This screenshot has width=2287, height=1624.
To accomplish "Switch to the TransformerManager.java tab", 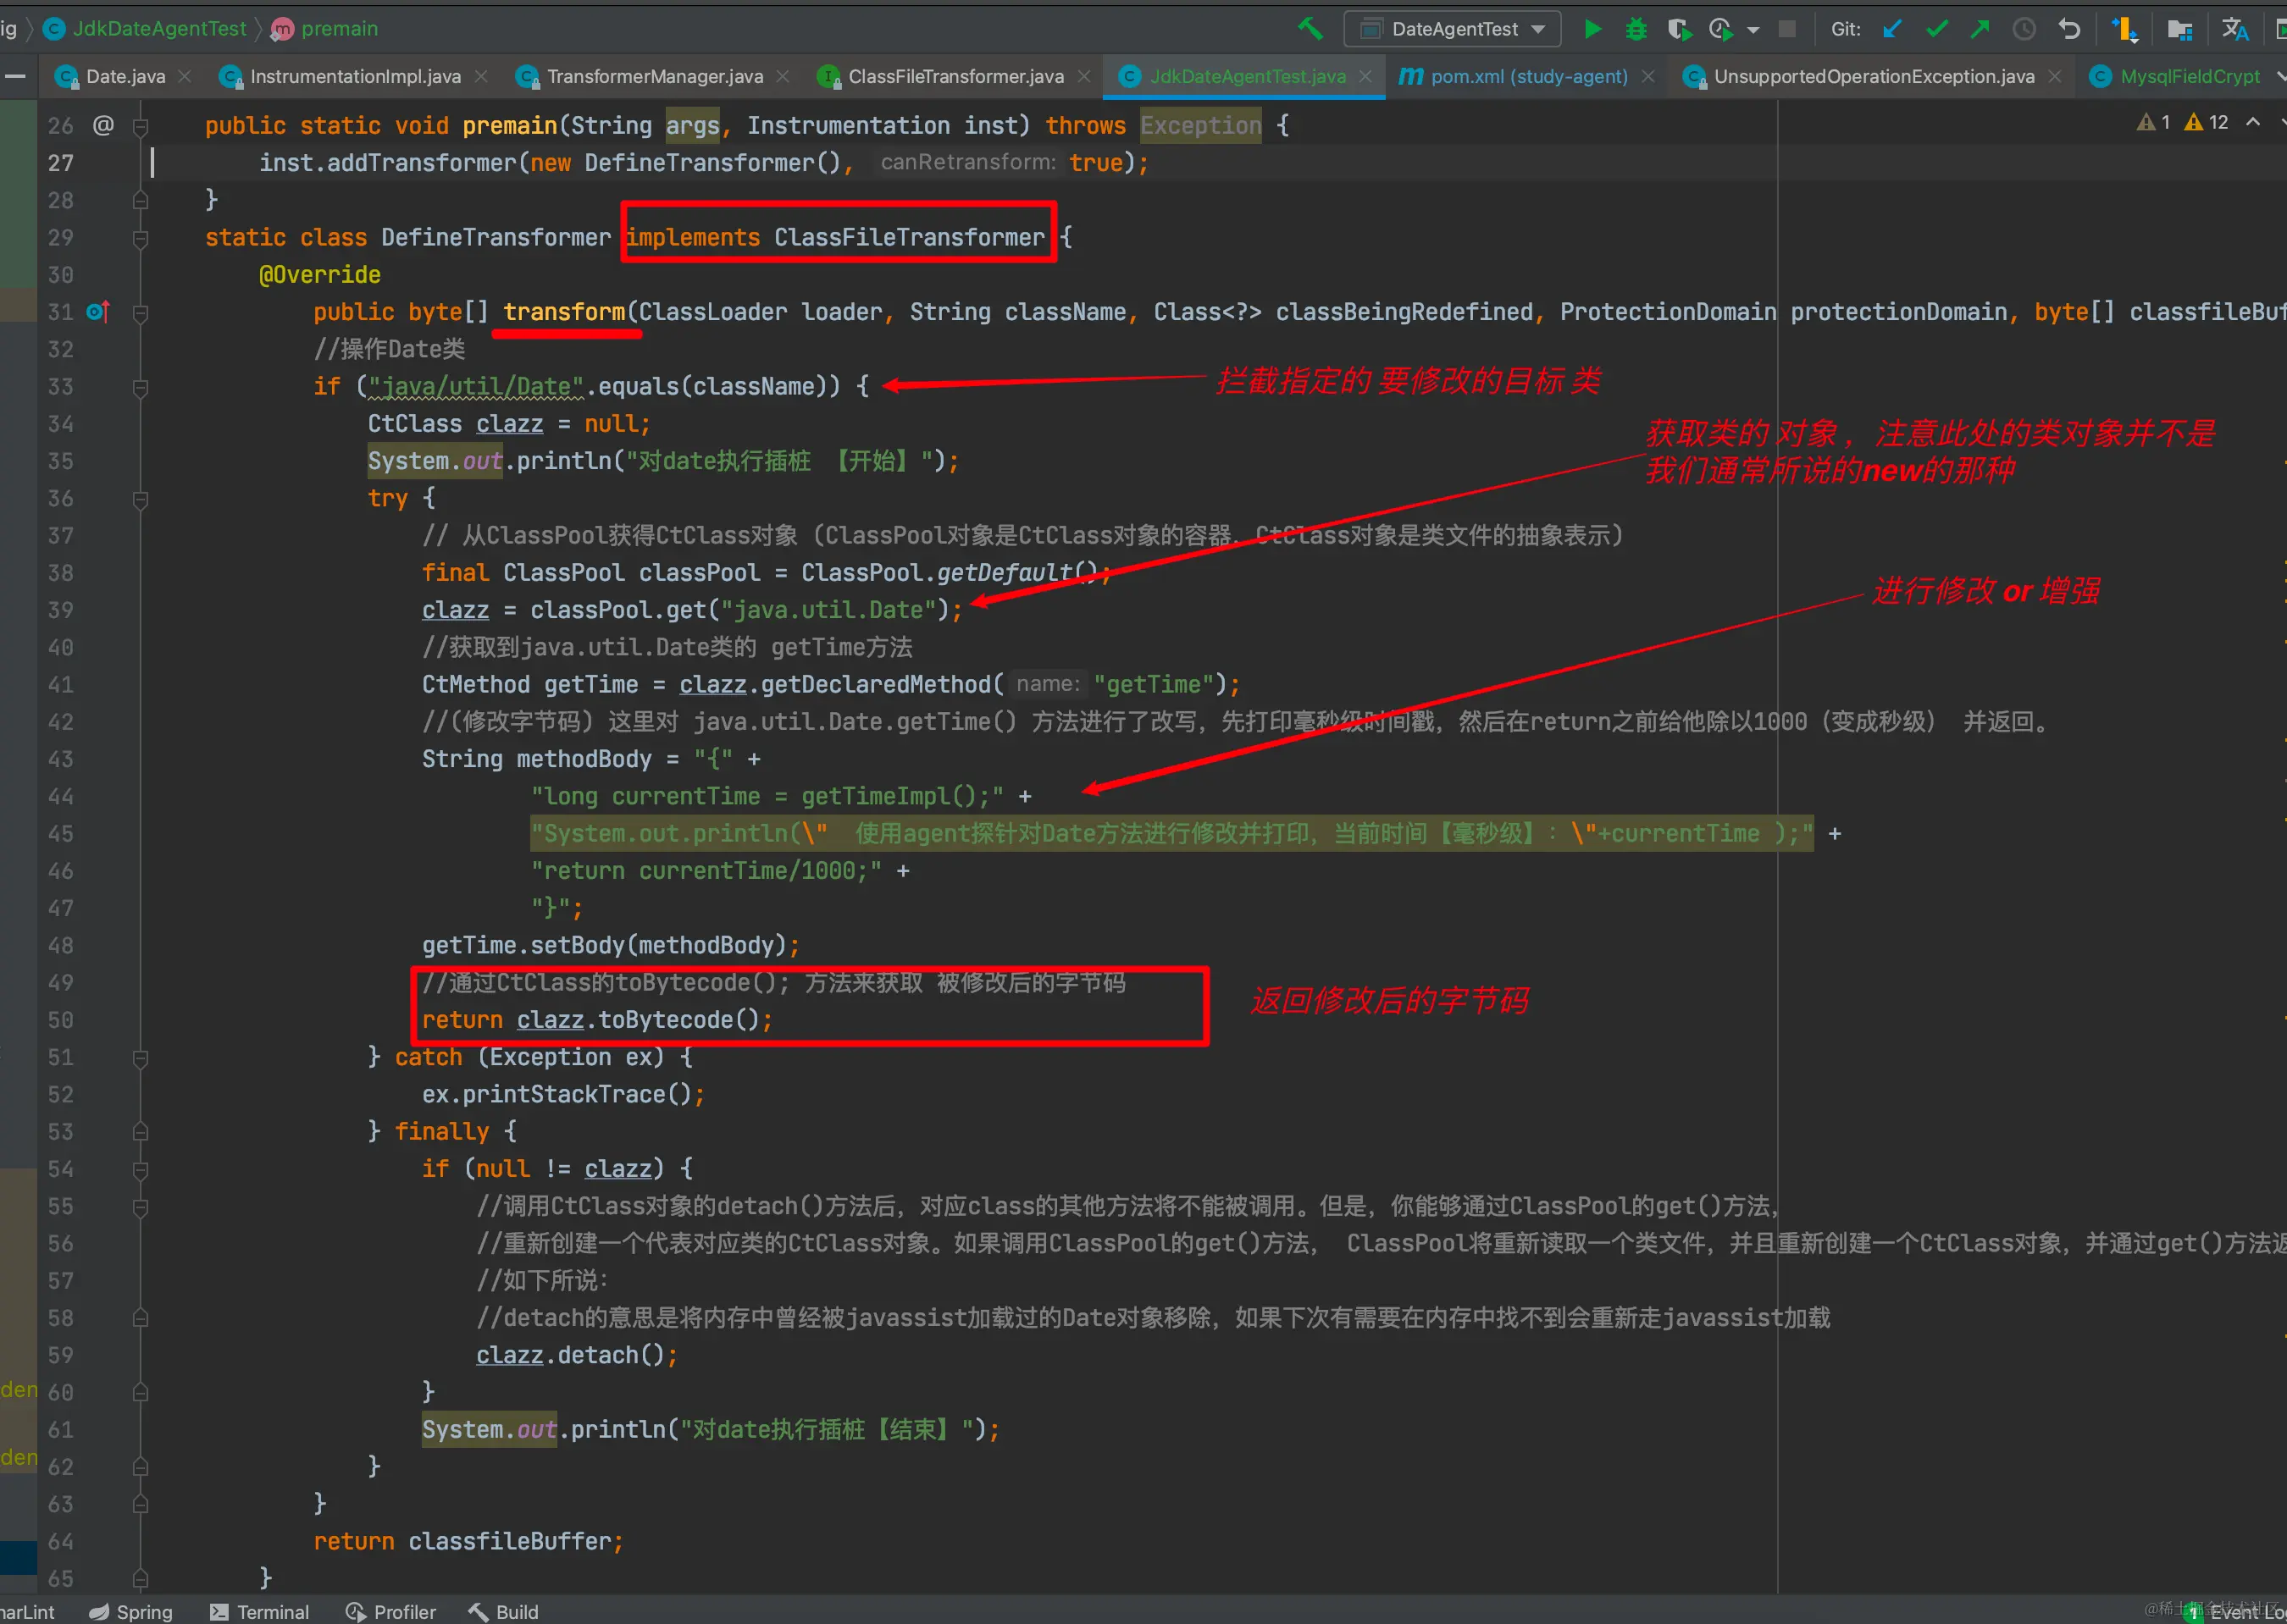I will 654,77.
